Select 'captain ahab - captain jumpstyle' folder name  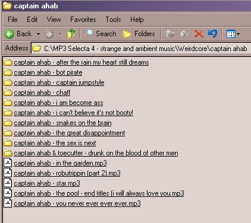[59, 82]
